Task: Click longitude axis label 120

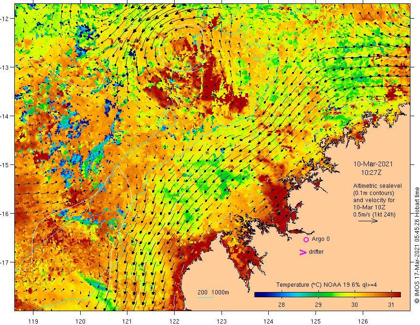Action: tap(80, 321)
